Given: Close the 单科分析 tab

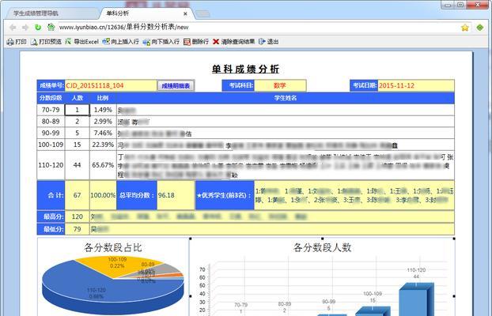Looking at the screenshot, I should [185, 13].
